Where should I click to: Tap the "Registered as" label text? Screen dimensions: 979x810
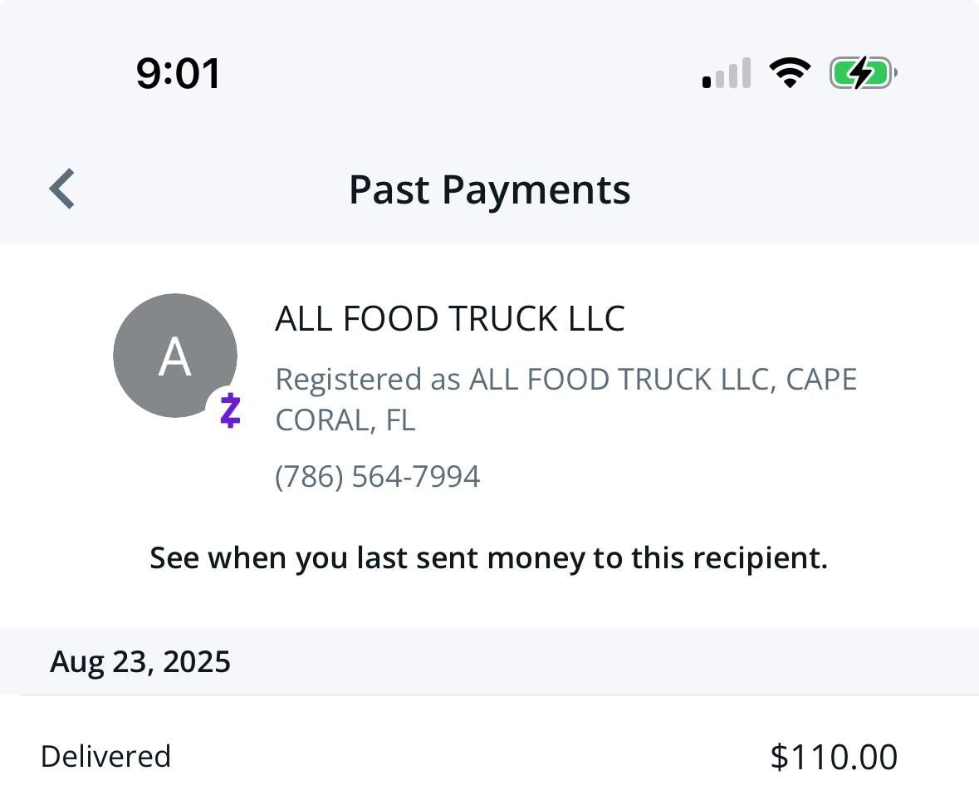pyautogui.click(x=369, y=380)
